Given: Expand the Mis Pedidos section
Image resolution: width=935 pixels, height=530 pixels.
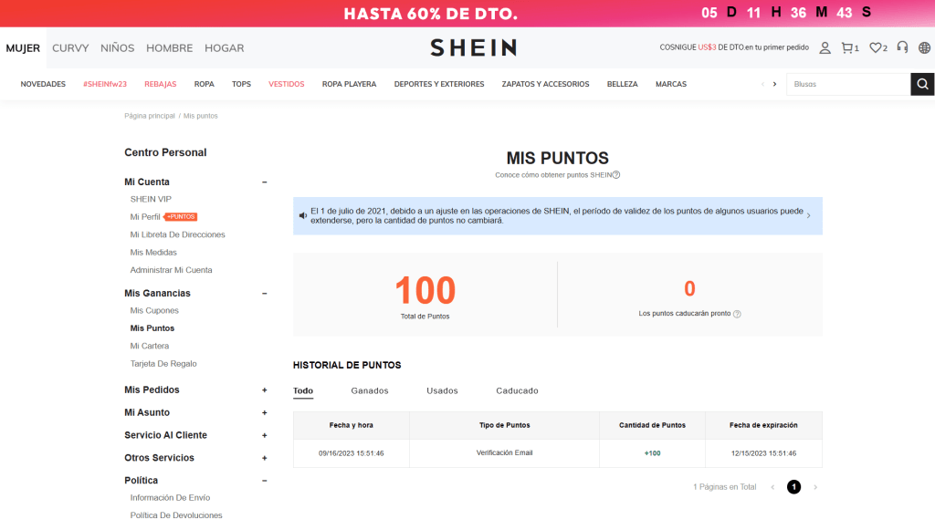Looking at the screenshot, I should point(264,390).
